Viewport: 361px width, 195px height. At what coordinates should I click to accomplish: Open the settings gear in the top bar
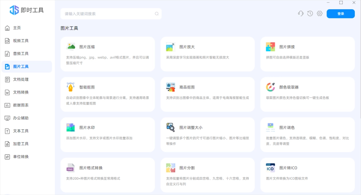[319, 13]
